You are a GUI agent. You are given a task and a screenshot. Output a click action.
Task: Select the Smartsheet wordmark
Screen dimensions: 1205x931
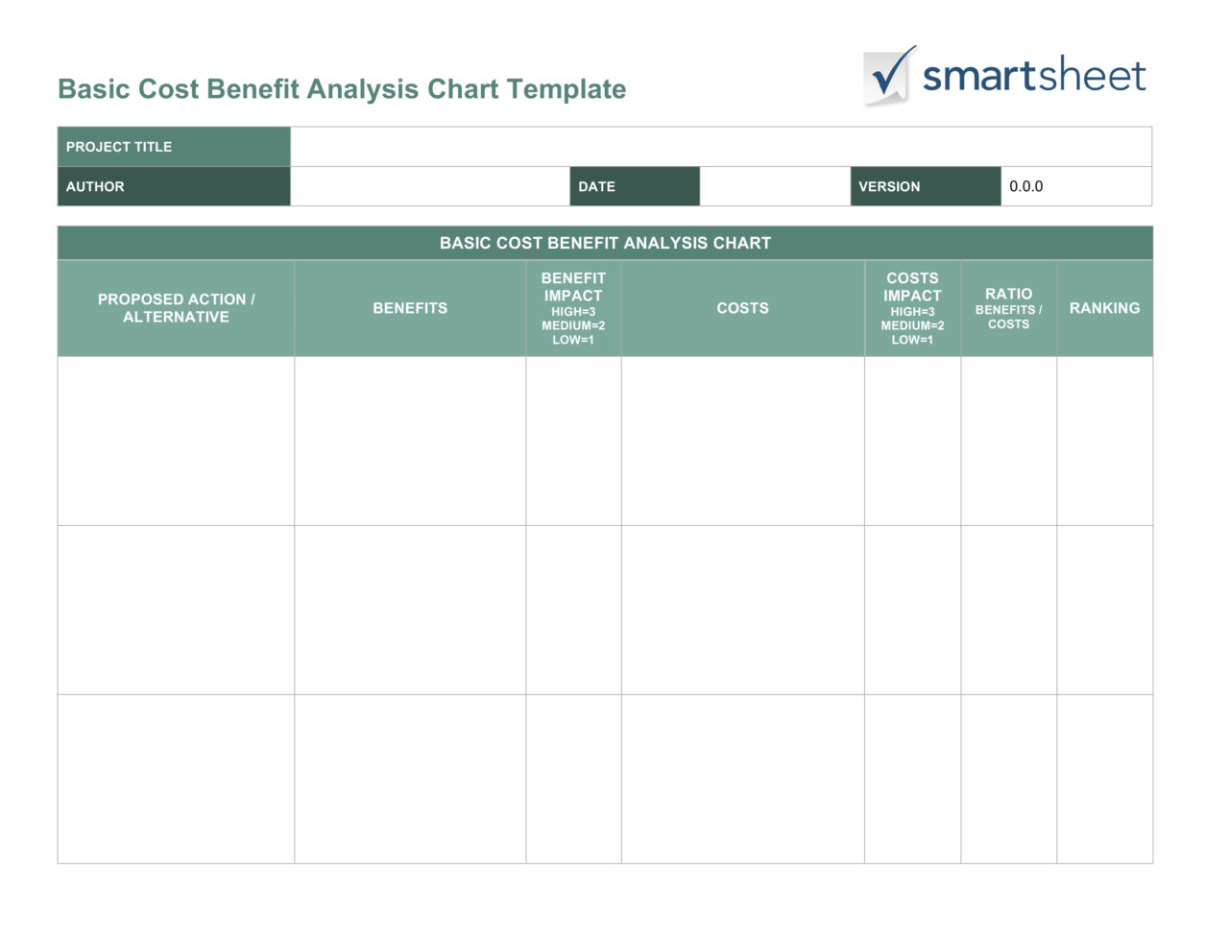(1032, 75)
